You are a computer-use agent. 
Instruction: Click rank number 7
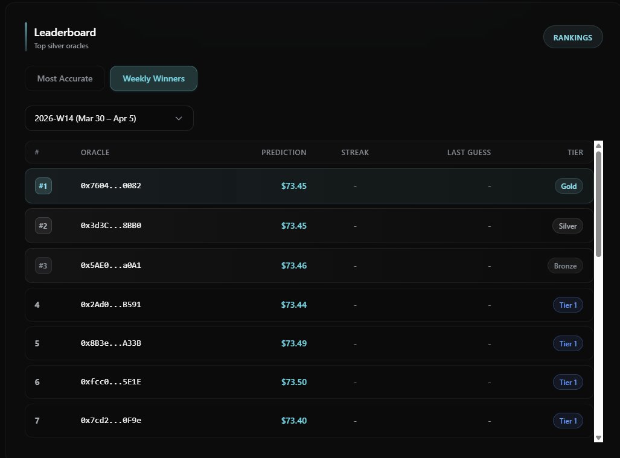click(37, 421)
